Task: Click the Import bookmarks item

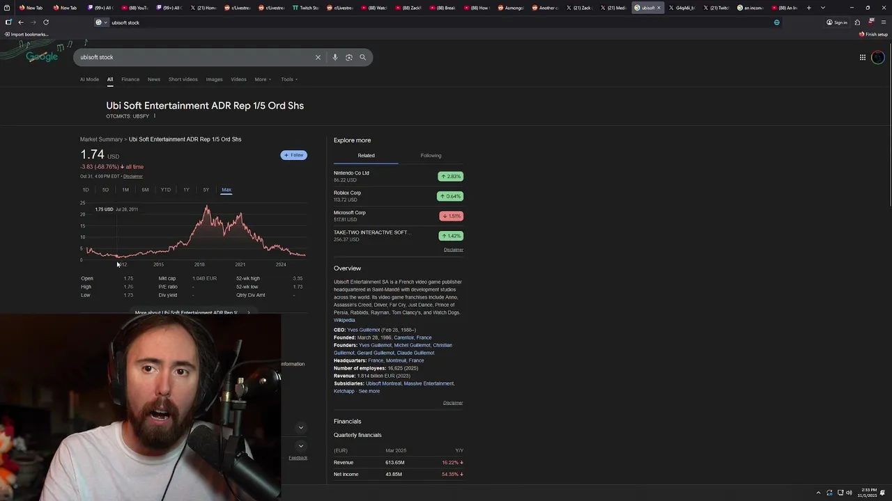Action: coord(26,34)
